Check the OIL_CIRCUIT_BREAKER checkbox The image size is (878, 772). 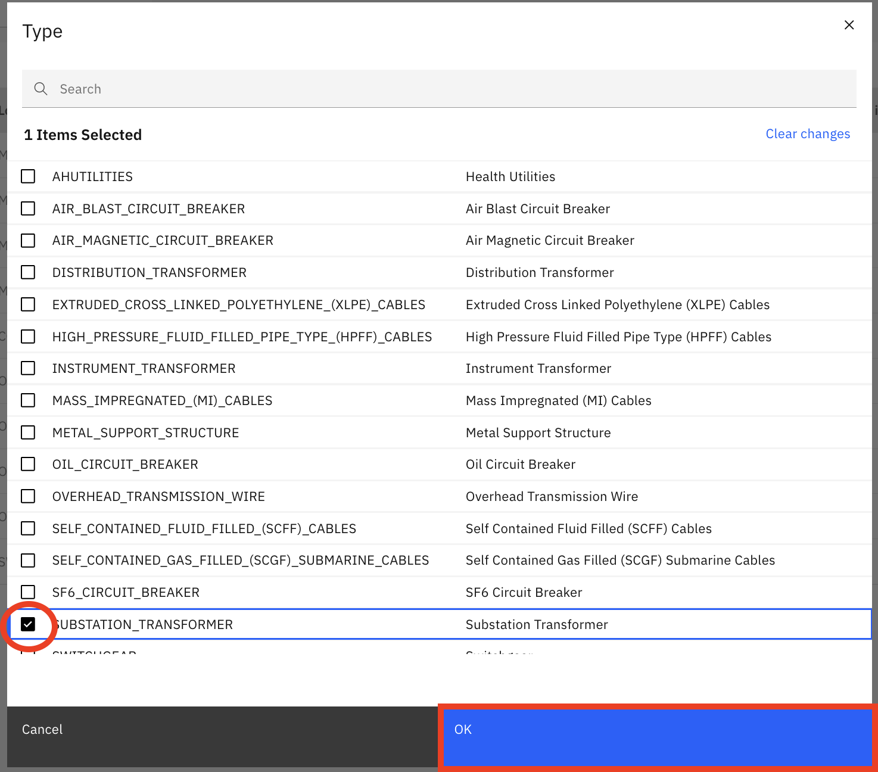(28, 464)
